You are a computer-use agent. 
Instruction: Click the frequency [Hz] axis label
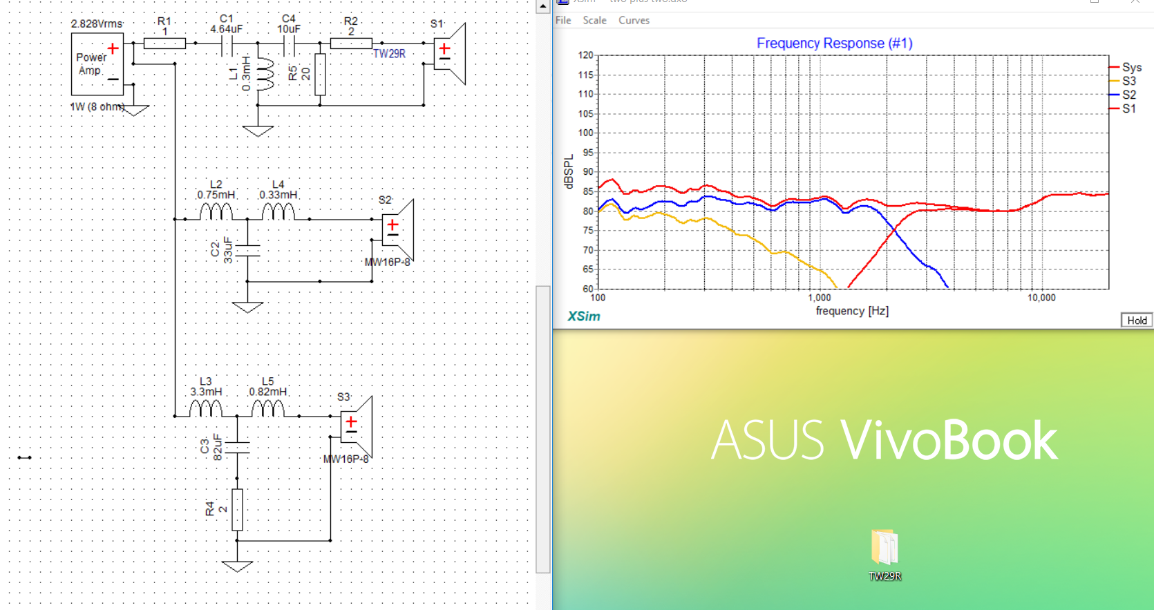point(852,311)
